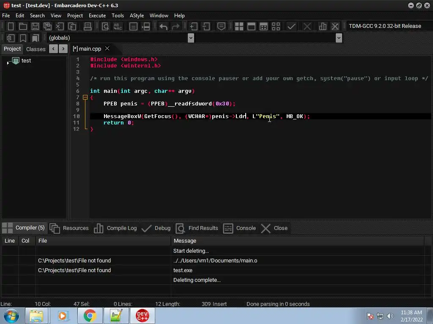Click the New file toolbar icon
Image resolution: width=433 pixels, height=324 pixels.
(11, 27)
